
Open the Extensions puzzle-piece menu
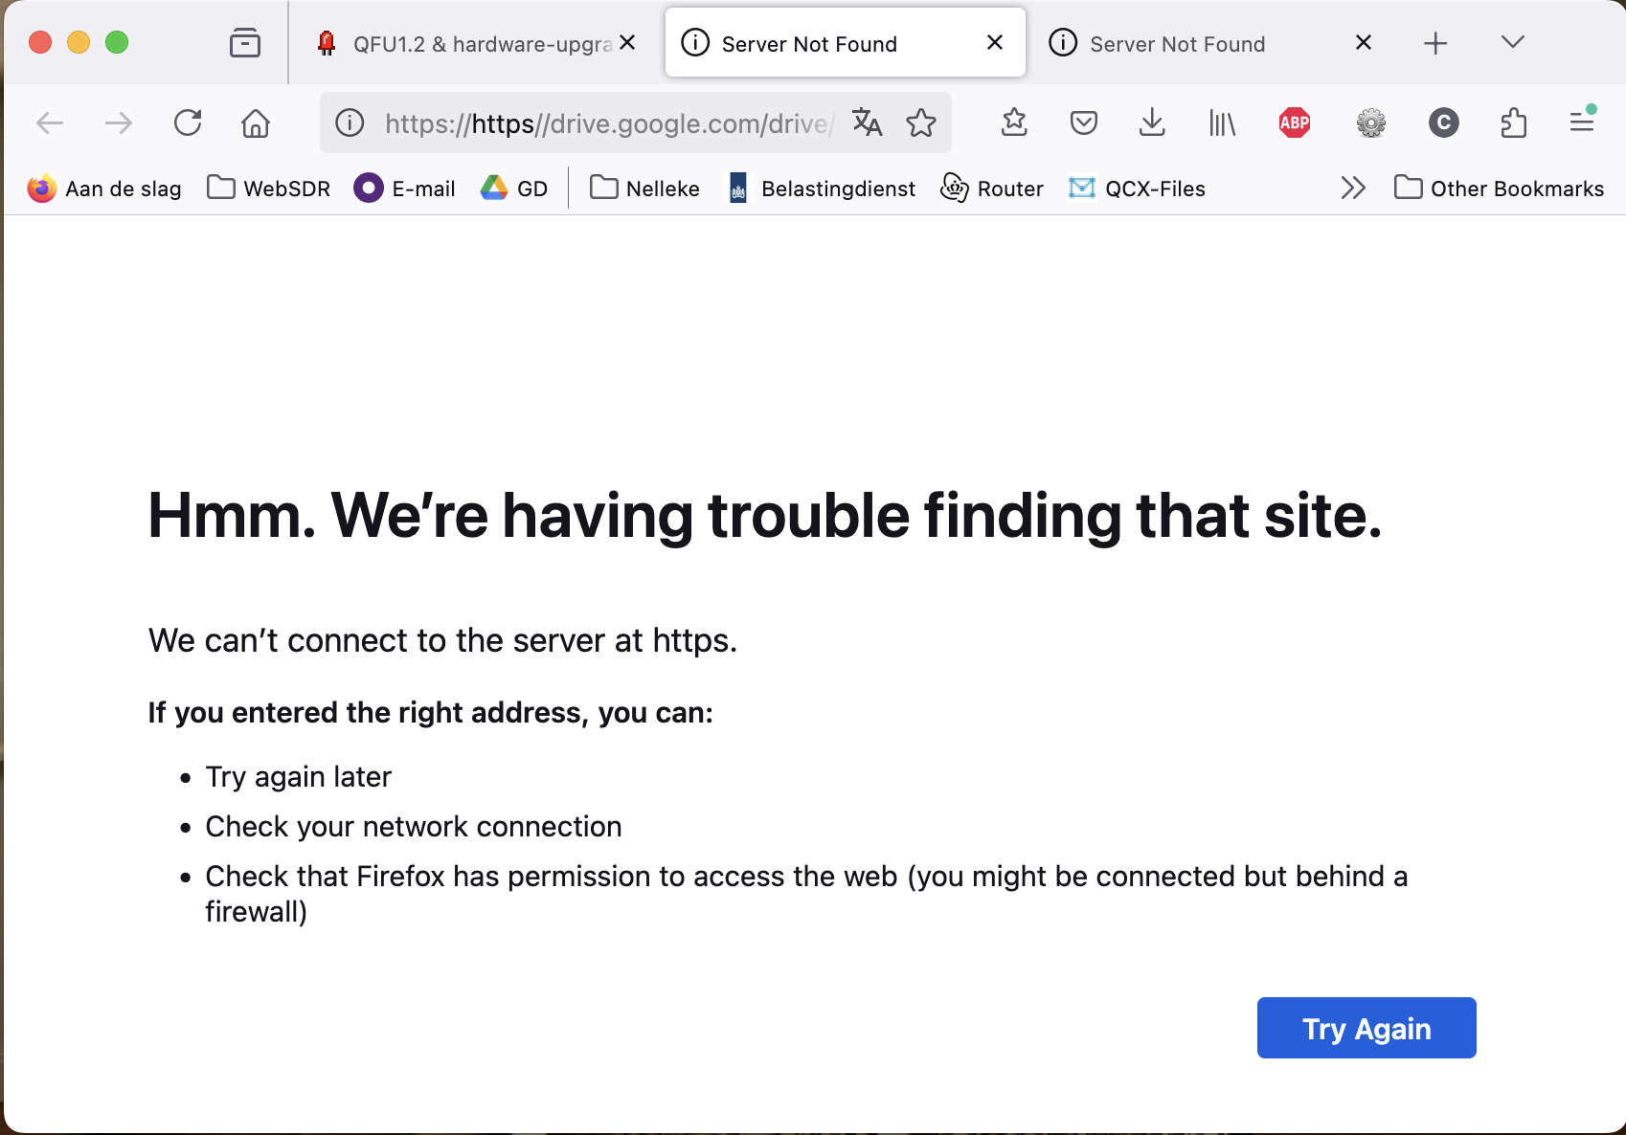pos(1513,122)
